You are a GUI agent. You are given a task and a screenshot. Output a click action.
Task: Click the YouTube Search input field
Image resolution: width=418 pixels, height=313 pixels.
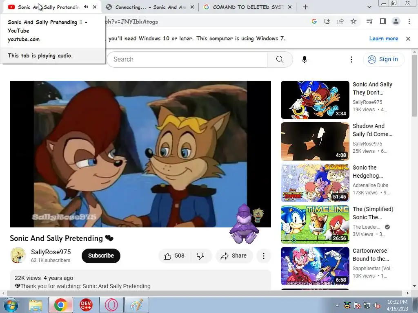(x=187, y=60)
